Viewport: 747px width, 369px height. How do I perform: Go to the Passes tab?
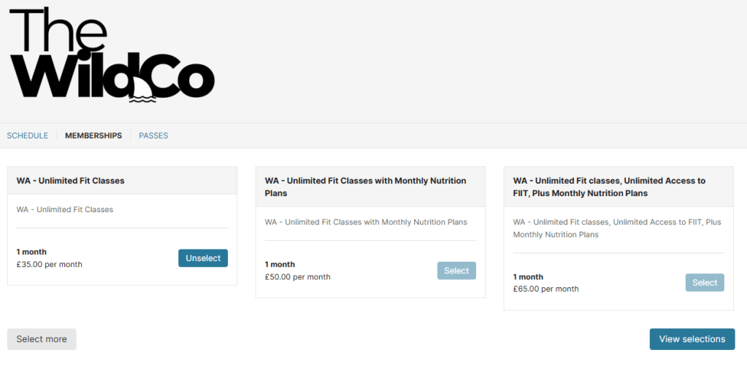coord(153,136)
